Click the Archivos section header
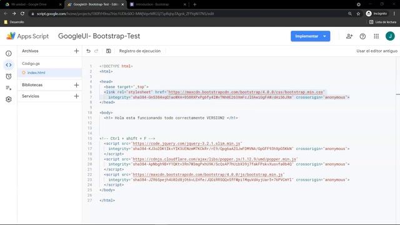The height and width of the screenshot is (225, 400). point(30,51)
